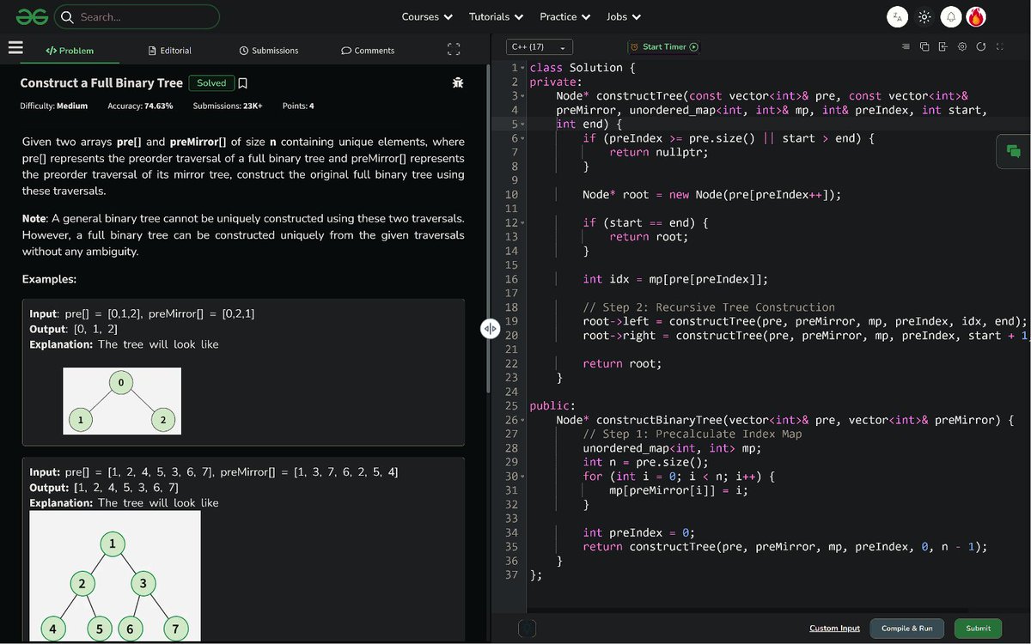Screen dimensions: 1031x644
Task: Click the 'Construct a Full Binary Tree' title
Action: [x=101, y=83]
